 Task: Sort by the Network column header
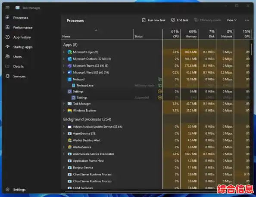tap(225, 34)
